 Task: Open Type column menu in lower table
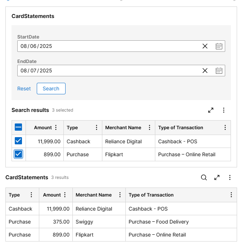coord(31,195)
